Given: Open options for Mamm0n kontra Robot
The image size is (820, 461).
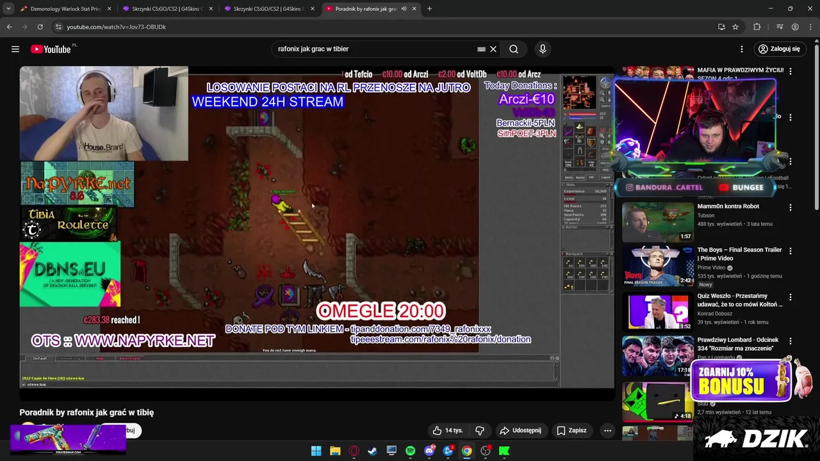Looking at the screenshot, I should pos(791,207).
